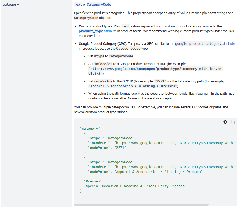Click the inline inCodeSet code term
Screen dimensions: 241x207
[103, 64]
